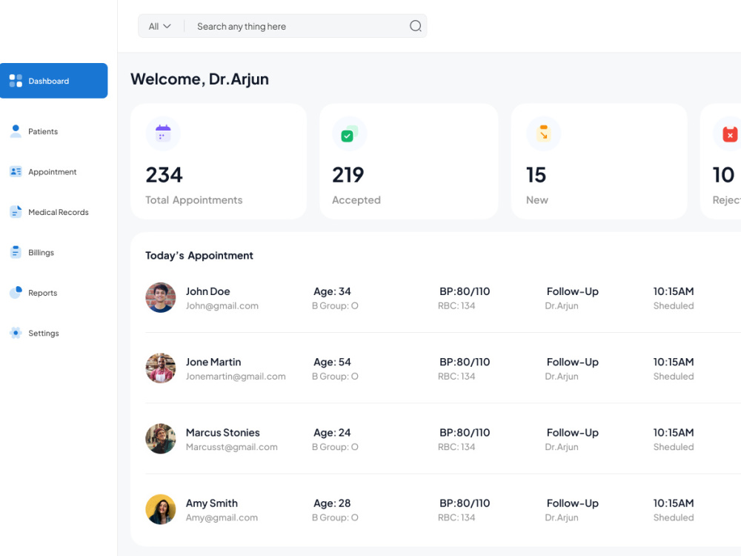Click the Reports pie chart icon
Viewport: 741px width, 556px height.
pos(16,292)
